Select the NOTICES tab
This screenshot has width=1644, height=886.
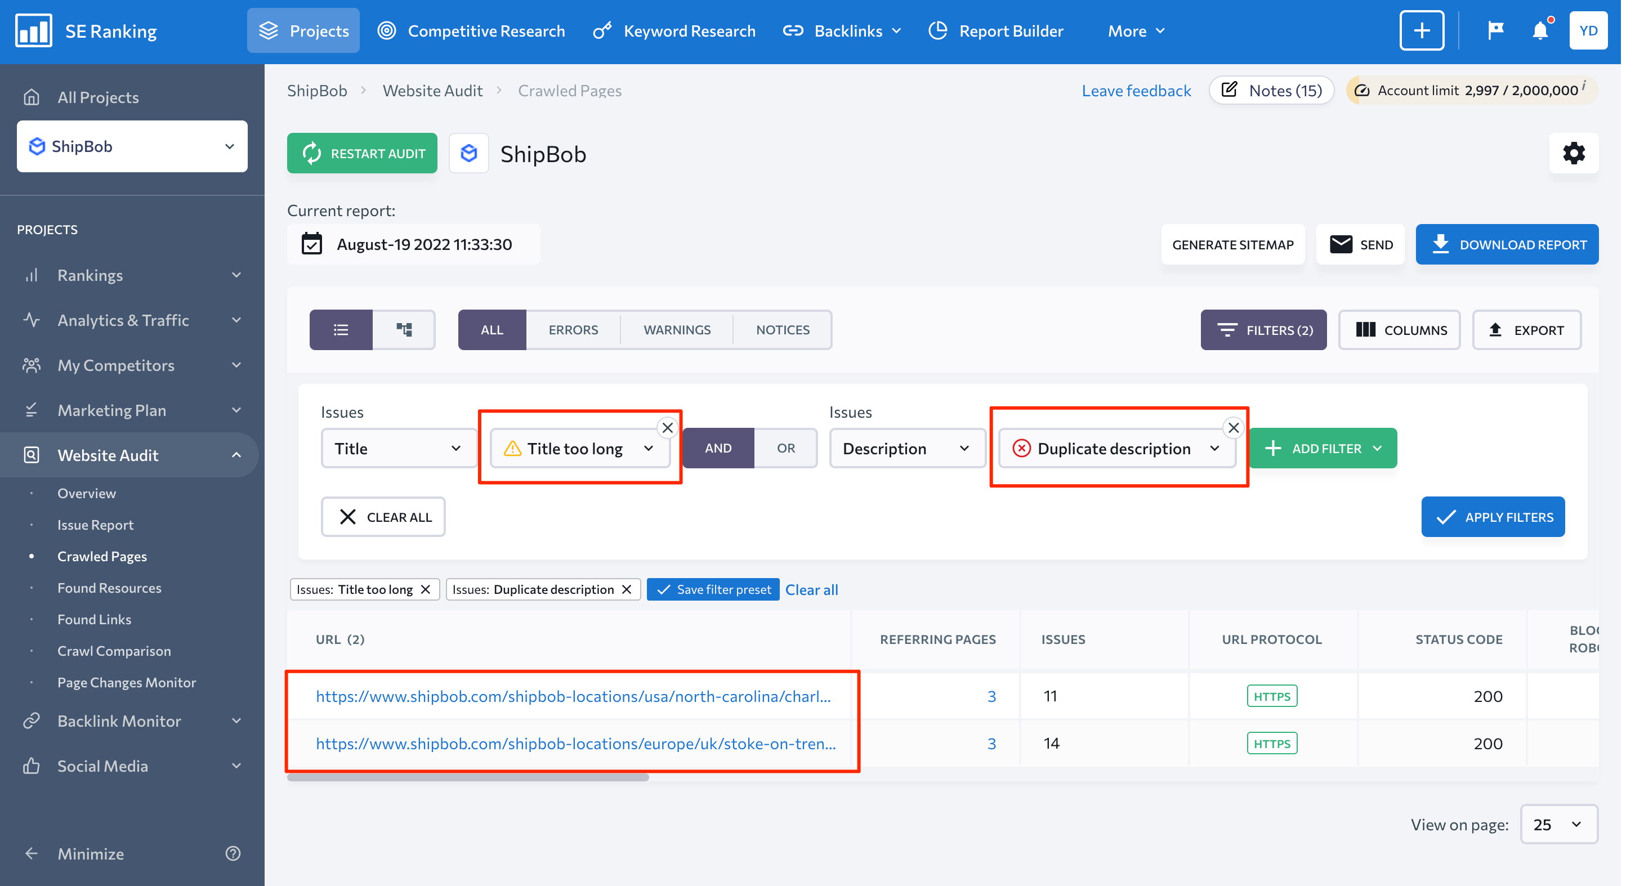tap(783, 330)
